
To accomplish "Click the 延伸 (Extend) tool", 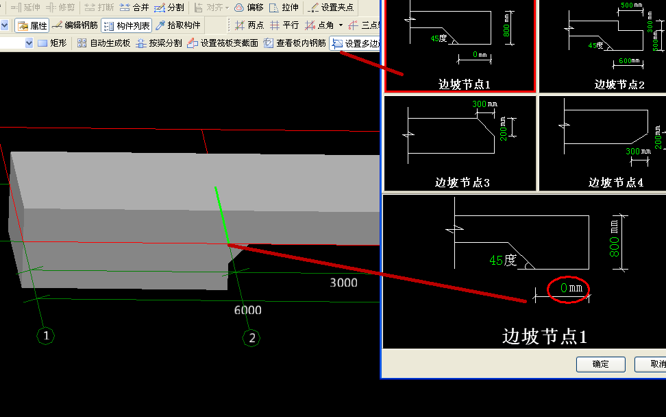I will tap(25, 8).
